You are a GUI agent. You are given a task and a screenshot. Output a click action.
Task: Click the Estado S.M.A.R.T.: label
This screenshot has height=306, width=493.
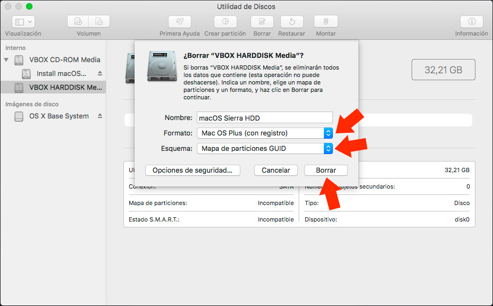tap(154, 219)
